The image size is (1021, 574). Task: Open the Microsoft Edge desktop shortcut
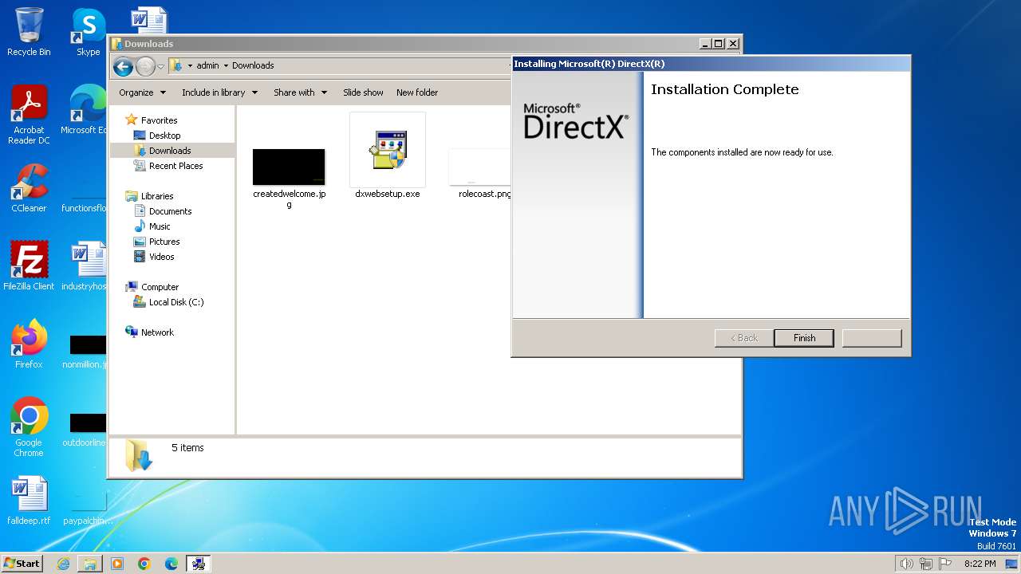point(84,109)
